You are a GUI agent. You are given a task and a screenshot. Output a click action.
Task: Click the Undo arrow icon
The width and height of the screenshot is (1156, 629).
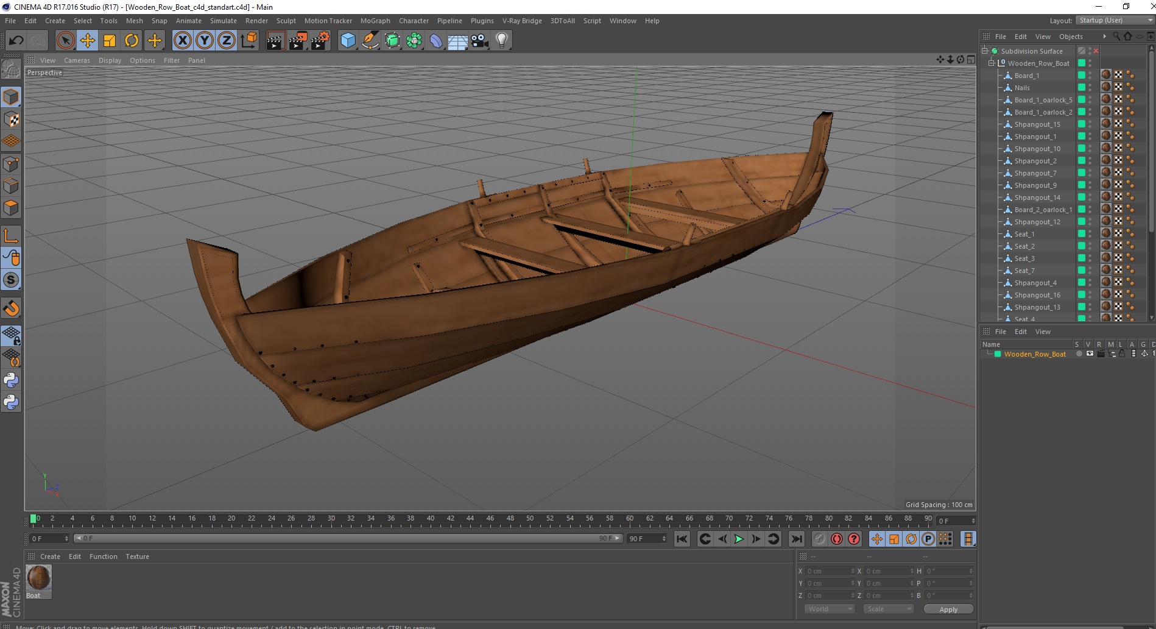(x=16, y=41)
